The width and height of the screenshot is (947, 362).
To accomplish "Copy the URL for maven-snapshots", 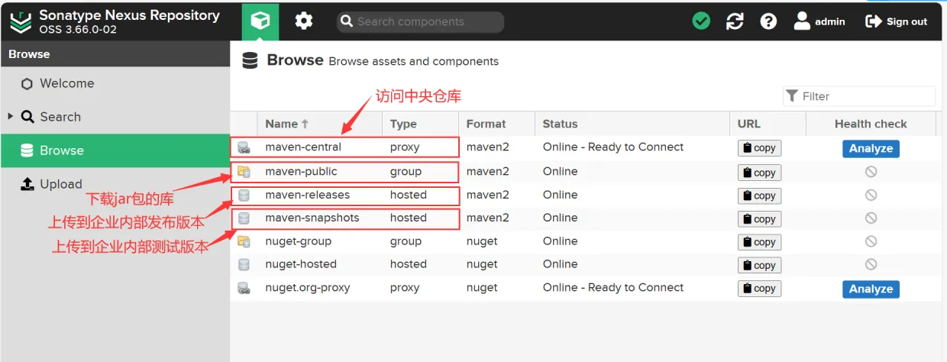I will coord(759,219).
